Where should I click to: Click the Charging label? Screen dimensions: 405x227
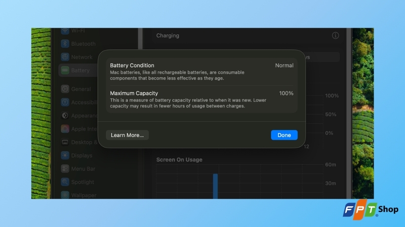[x=168, y=35]
